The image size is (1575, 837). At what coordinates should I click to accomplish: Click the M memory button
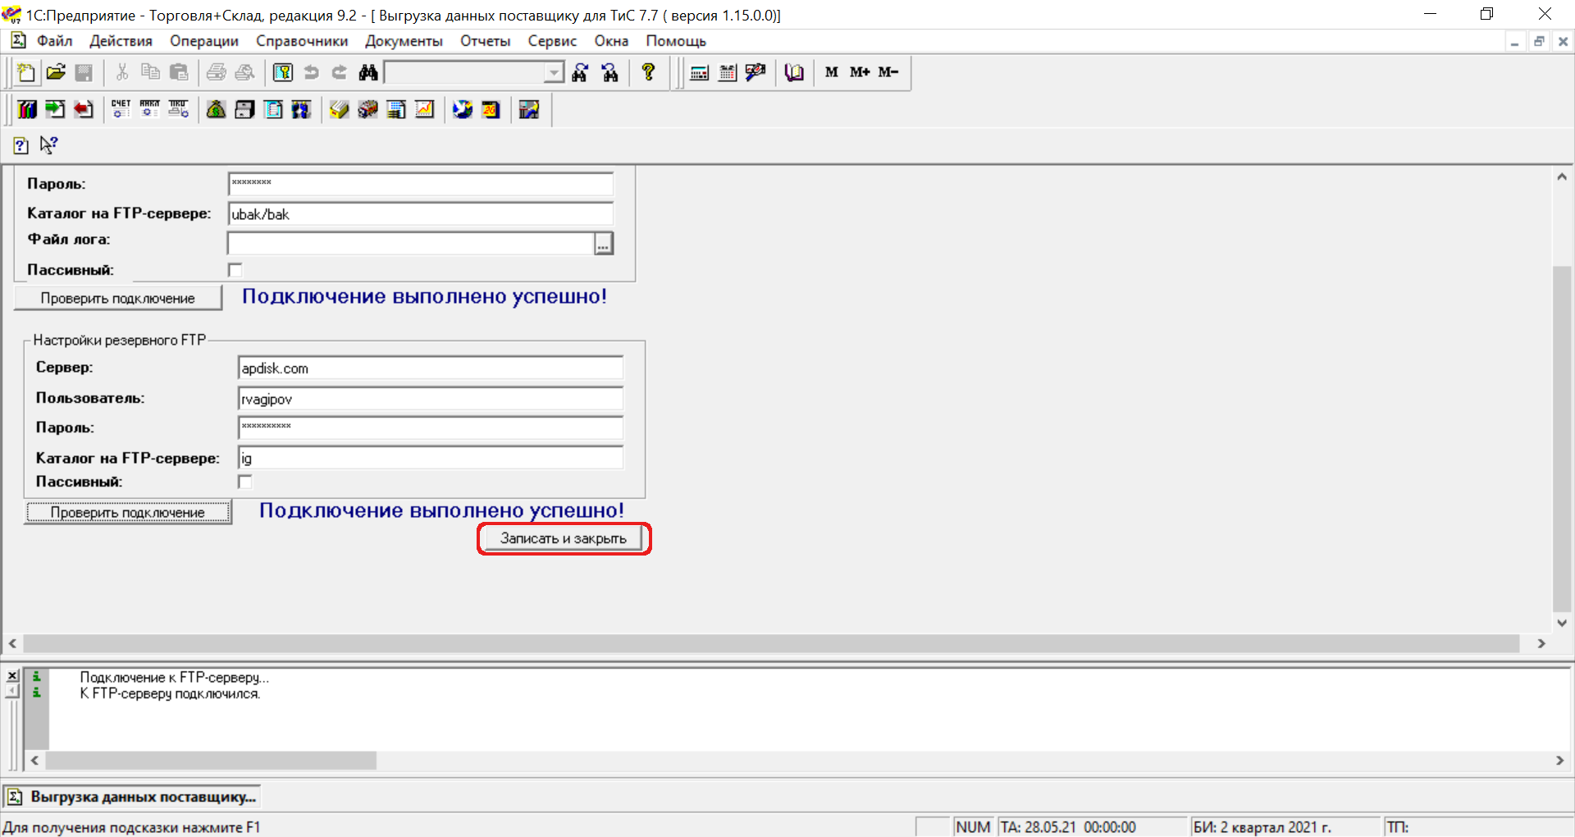click(x=832, y=72)
